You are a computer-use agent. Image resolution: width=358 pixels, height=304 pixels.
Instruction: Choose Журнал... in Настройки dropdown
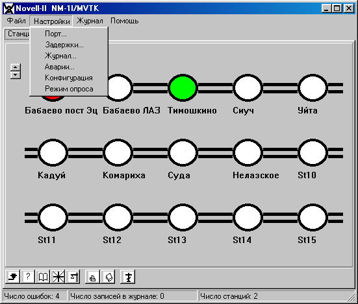(x=69, y=56)
